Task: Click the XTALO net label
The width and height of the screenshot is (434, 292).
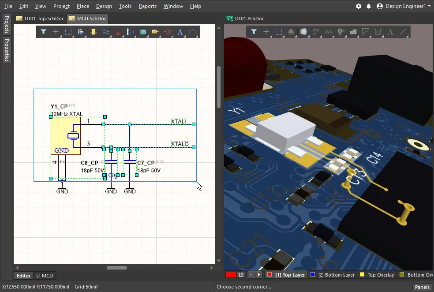Action: click(180, 144)
